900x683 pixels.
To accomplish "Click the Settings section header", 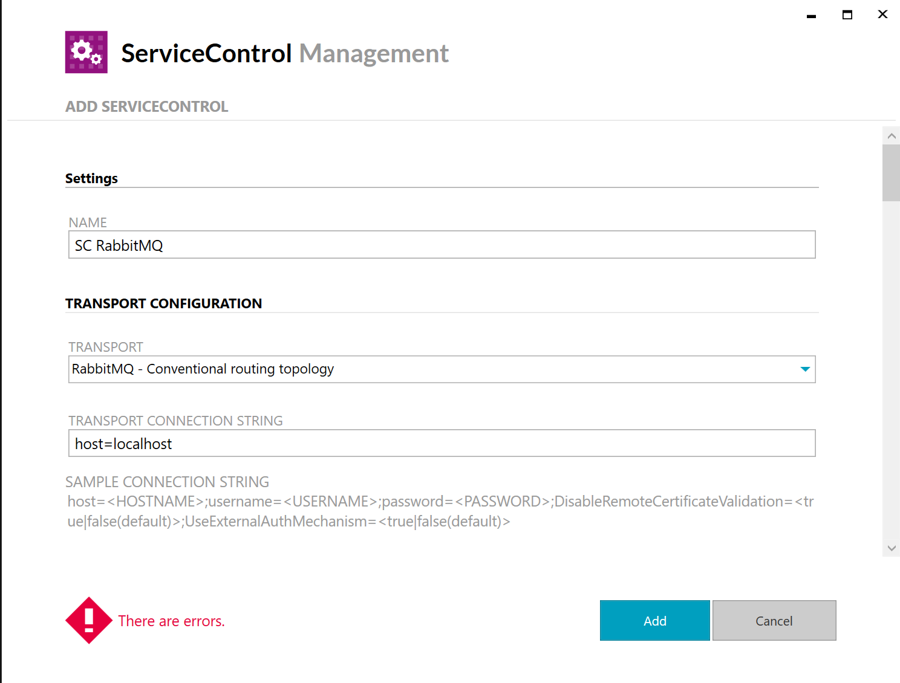I will (91, 178).
